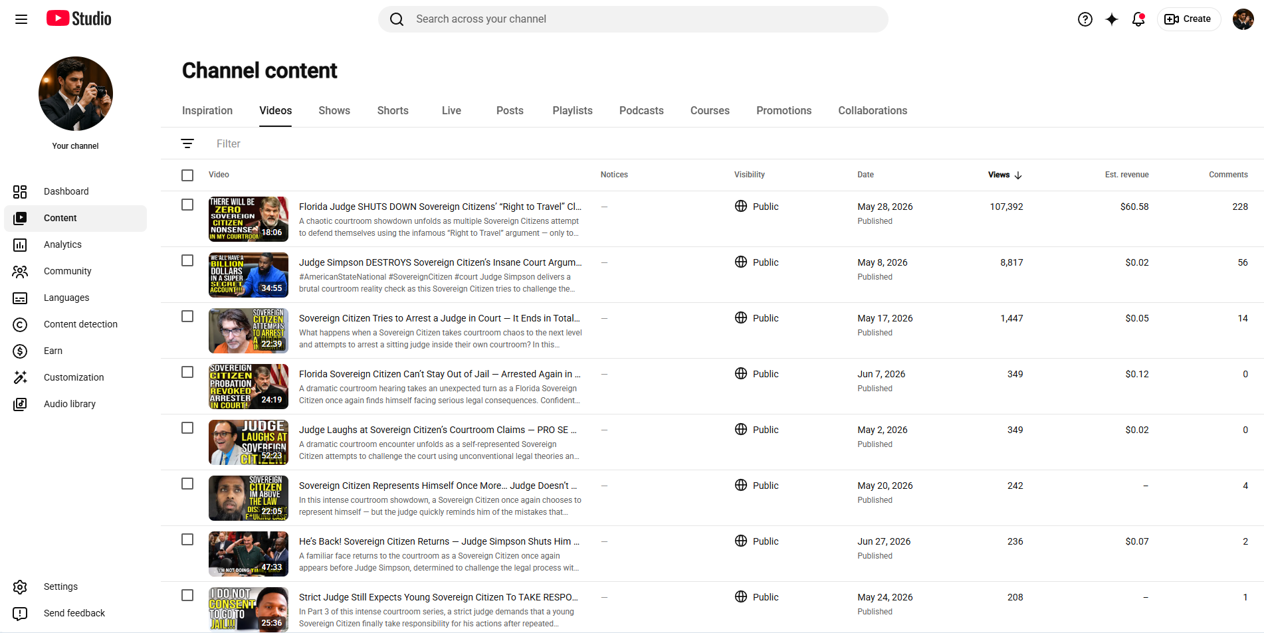Switch to the Collaborations tab
The image size is (1264, 633).
pos(873,111)
